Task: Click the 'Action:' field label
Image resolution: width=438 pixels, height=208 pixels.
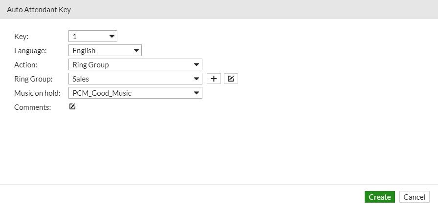Action: pos(26,64)
